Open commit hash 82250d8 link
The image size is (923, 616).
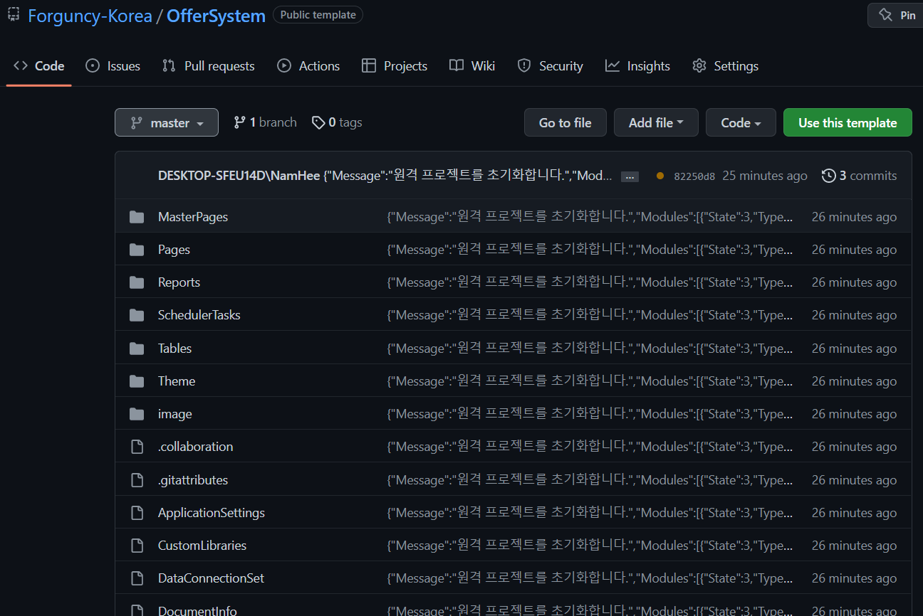(694, 176)
